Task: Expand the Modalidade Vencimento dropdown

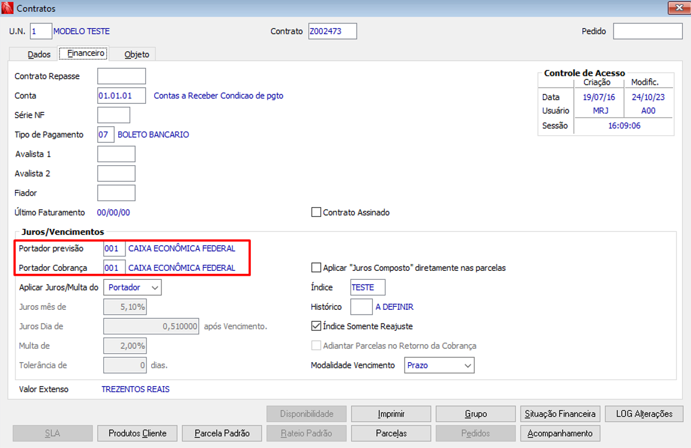Action: 439,365
